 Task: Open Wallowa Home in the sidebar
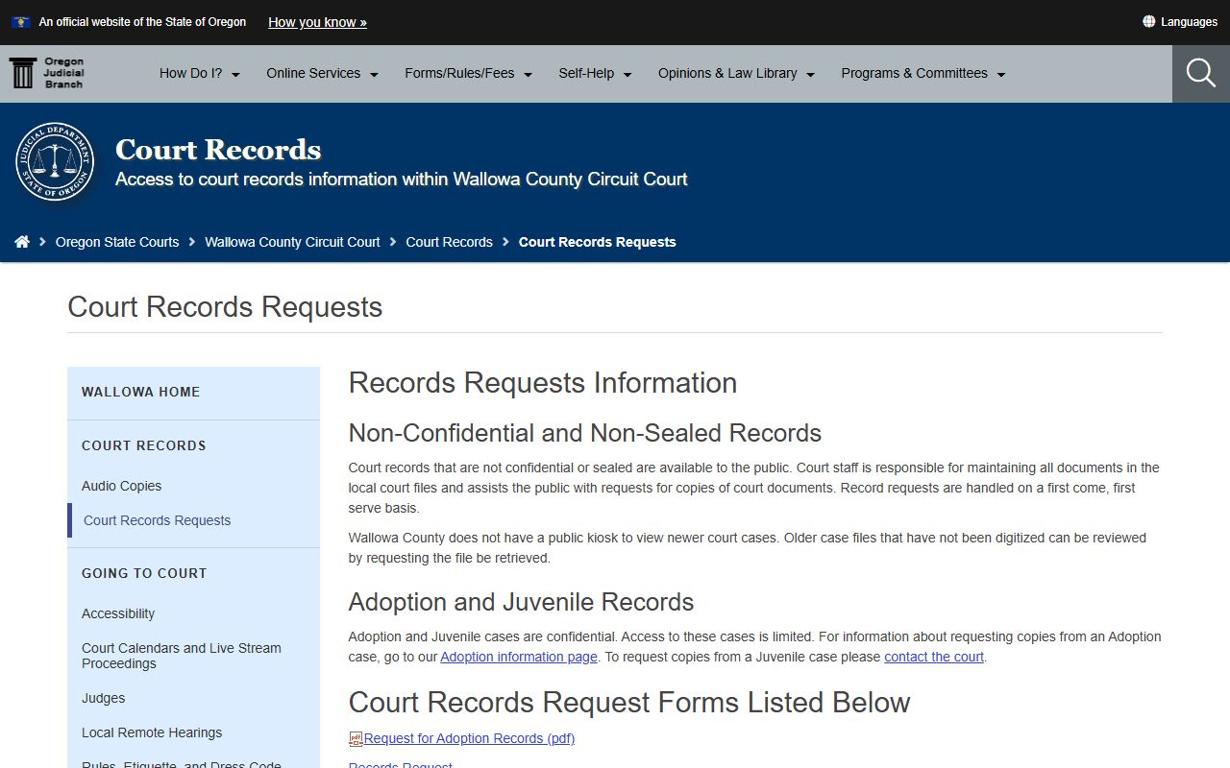pyautogui.click(x=141, y=392)
